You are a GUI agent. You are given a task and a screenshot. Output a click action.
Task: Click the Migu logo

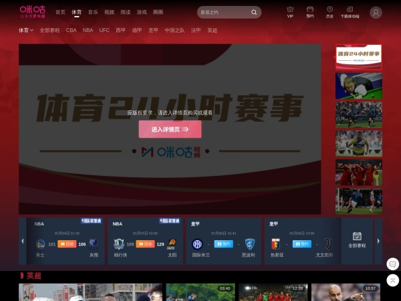point(32,11)
